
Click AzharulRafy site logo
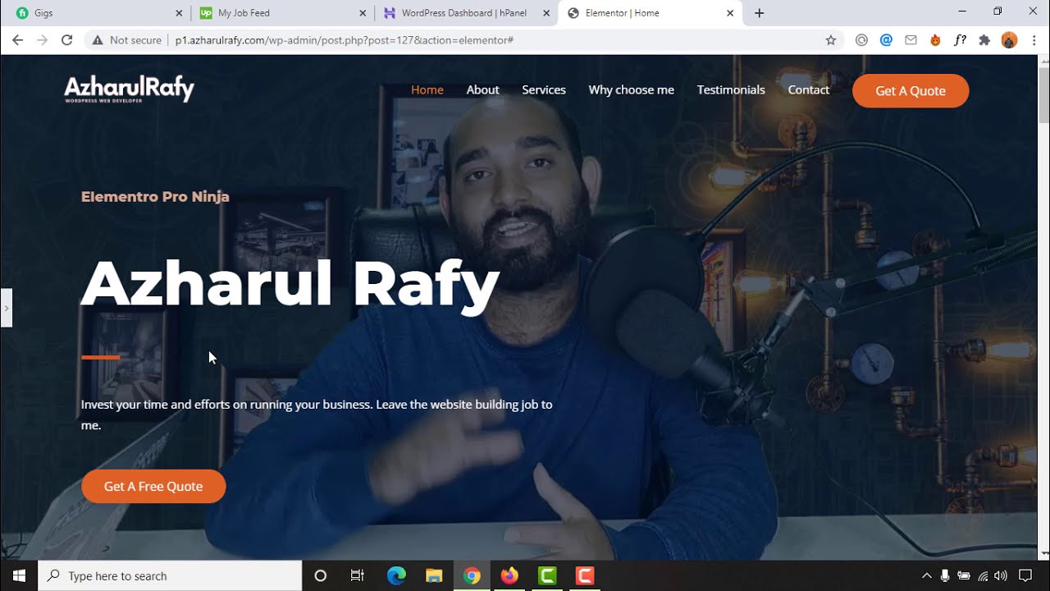(x=130, y=89)
